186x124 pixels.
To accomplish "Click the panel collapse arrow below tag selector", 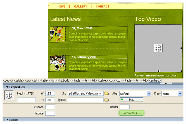I will coord(166,84).
